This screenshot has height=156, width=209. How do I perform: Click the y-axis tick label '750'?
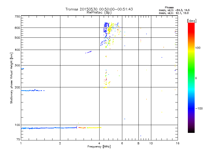tap(17, 16)
